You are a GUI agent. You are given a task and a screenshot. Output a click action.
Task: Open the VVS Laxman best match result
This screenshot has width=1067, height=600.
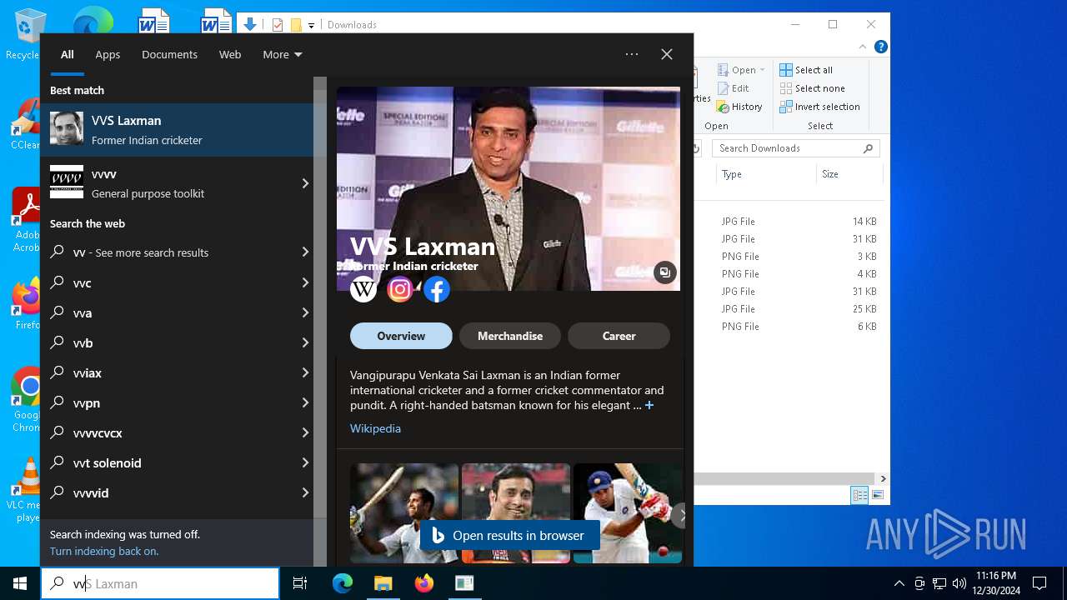coord(177,130)
